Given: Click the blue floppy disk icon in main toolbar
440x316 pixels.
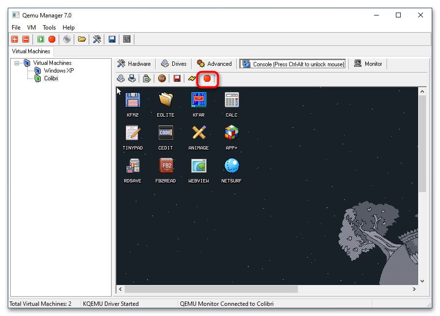Looking at the screenshot, I should tap(112, 39).
